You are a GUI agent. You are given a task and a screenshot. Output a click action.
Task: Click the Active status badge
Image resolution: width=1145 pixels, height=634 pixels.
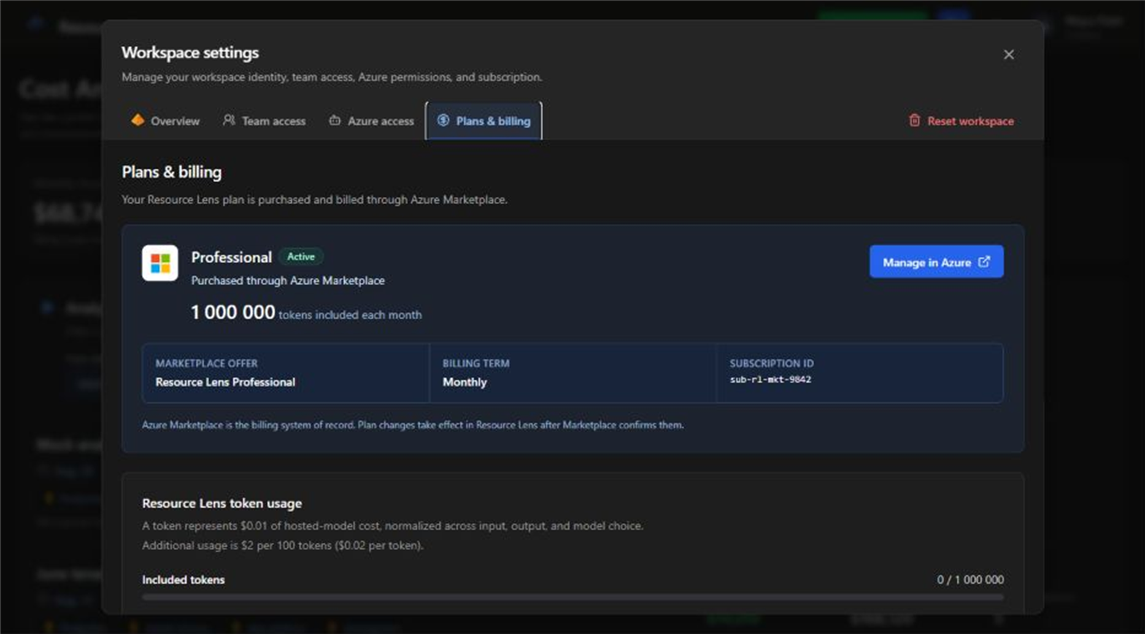301,256
